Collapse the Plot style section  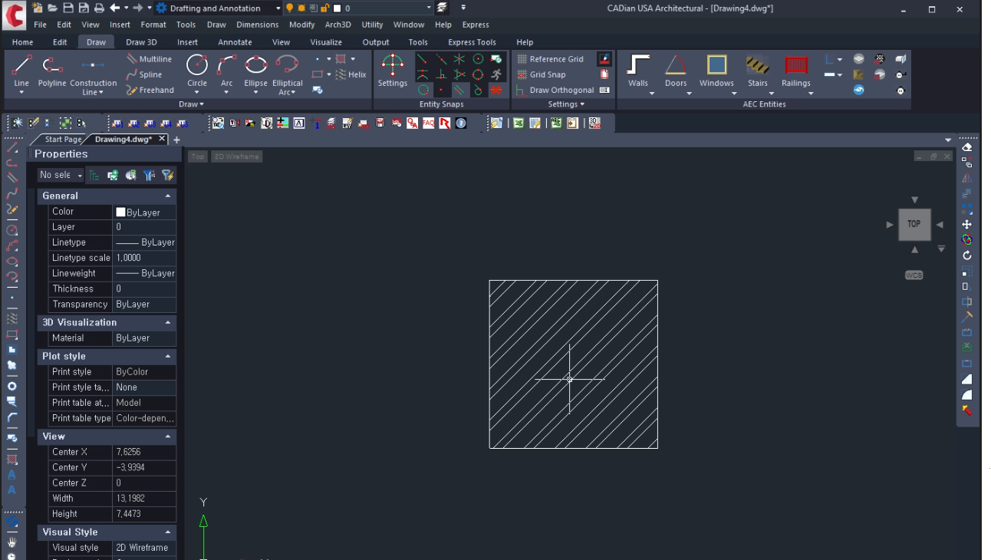(x=168, y=357)
